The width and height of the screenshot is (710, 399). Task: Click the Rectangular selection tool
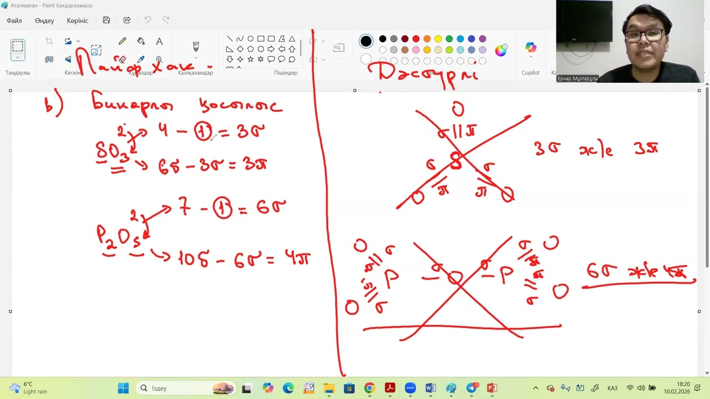pyautogui.click(x=18, y=47)
